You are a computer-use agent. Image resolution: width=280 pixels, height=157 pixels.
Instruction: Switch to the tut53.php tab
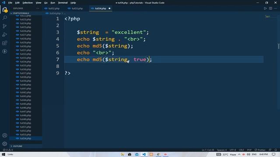[x=77, y=8]
